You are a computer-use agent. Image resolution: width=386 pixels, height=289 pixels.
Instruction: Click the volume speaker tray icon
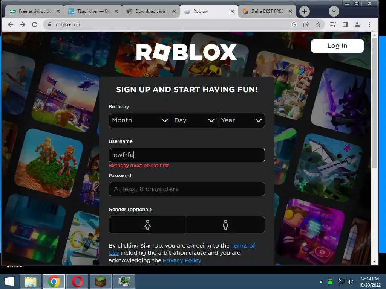pyautogui.click(x=351, y=281)
